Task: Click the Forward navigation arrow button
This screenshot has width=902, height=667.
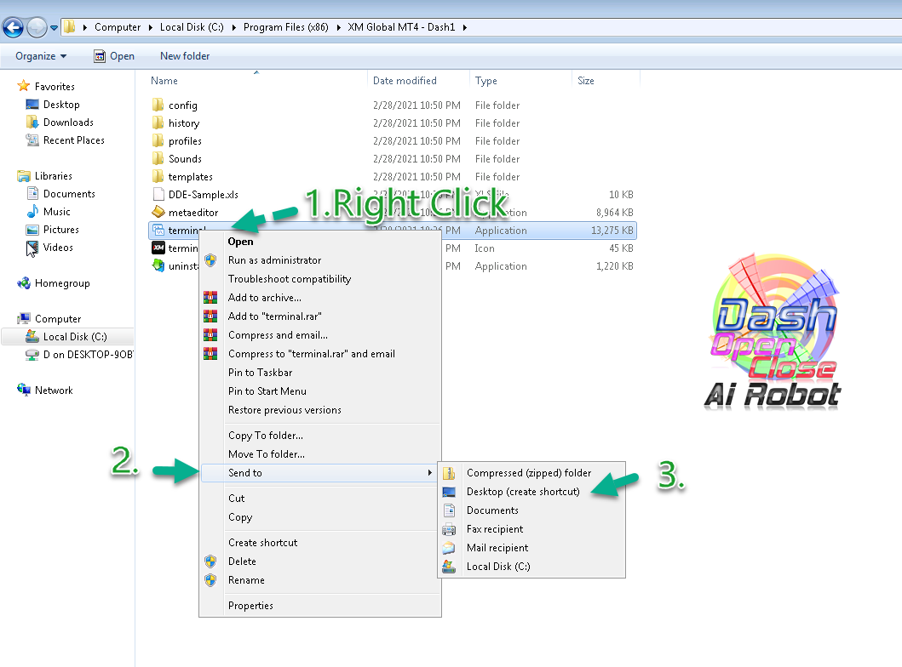Action: click(37, 27)
